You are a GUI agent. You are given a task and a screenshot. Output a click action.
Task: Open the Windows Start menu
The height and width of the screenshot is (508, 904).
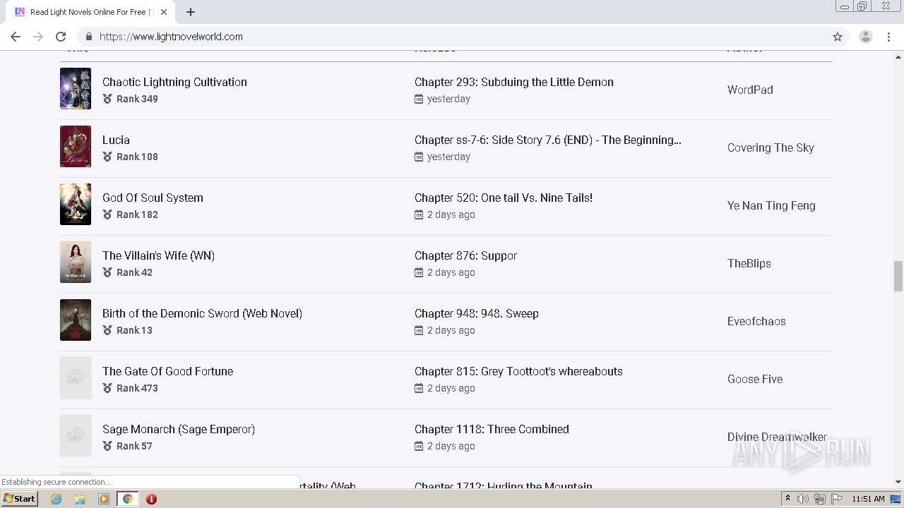(20, 499)
